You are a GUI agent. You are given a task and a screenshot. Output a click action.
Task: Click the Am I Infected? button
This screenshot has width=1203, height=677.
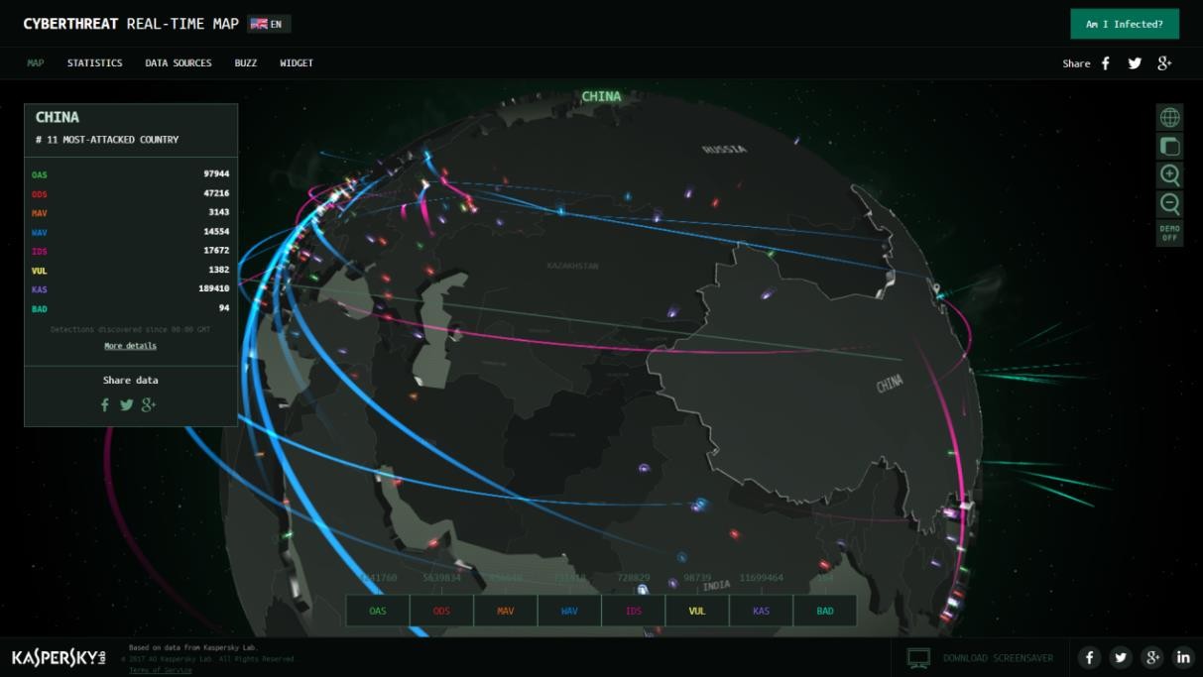pyautogui.click(x=1125, y=24)
